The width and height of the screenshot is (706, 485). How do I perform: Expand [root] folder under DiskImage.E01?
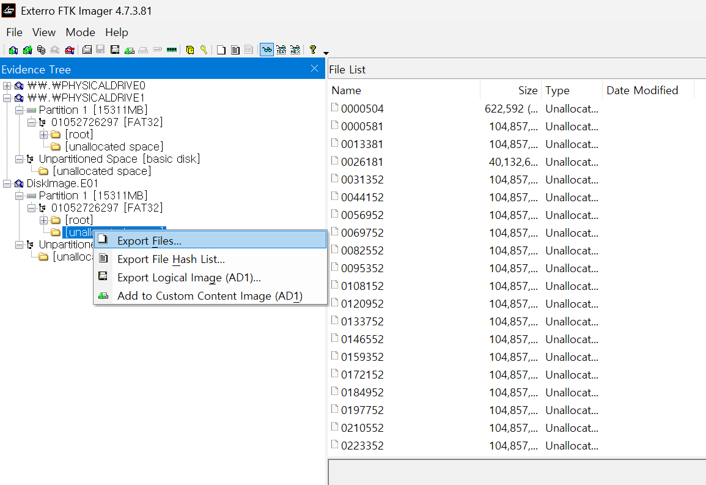tap(43, 220)
